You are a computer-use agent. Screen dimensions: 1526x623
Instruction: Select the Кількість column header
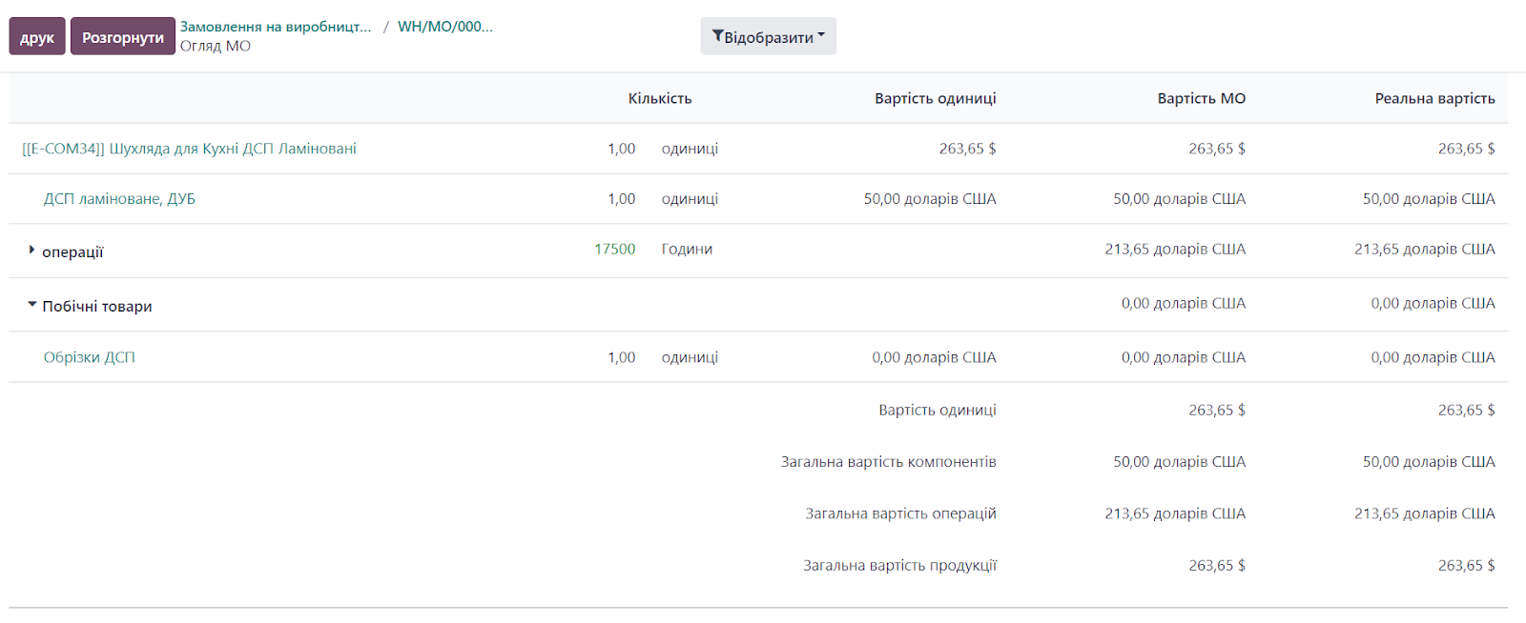tap(660, 98)
